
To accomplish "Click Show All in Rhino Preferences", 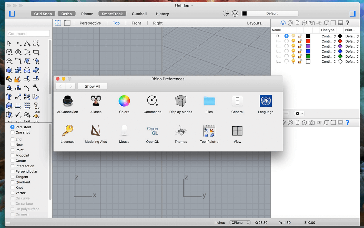I will coord(93,86).
